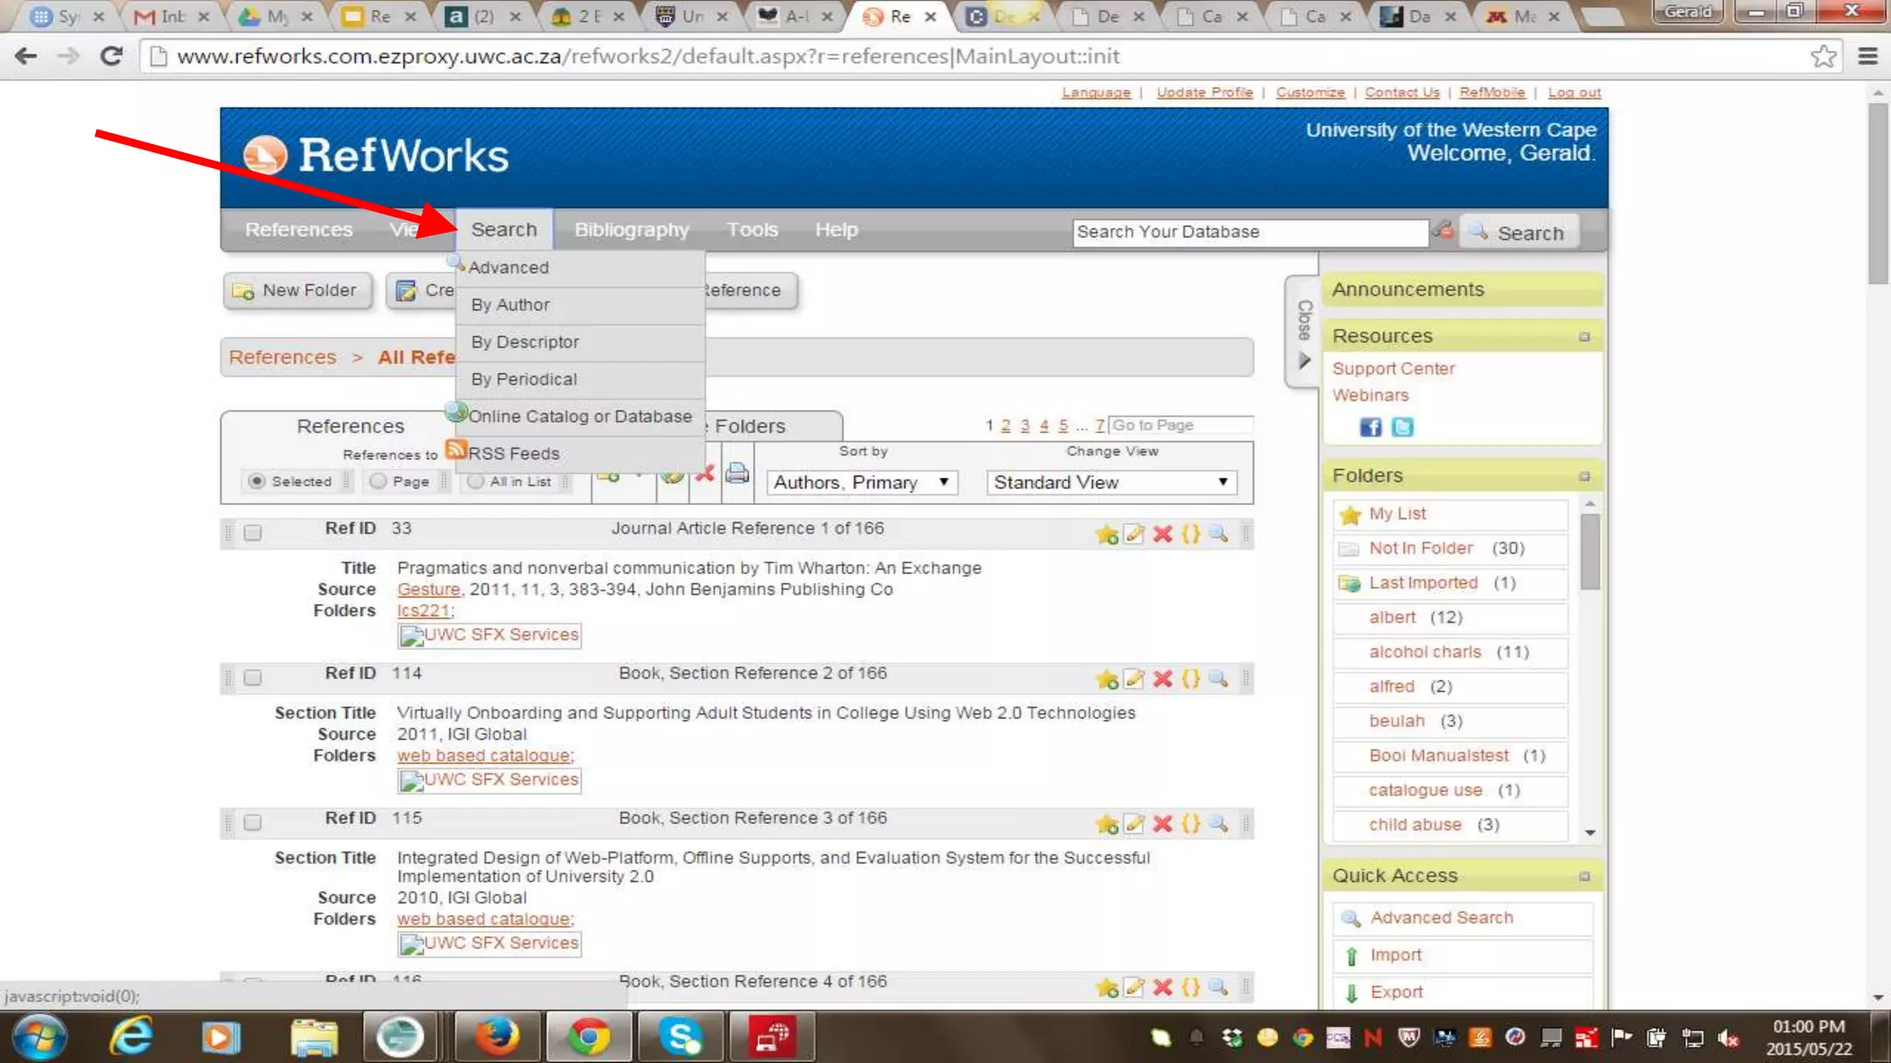Click the Search Your Database field
This screenshot has width=1891, height=1063.
click(1249, 233)
